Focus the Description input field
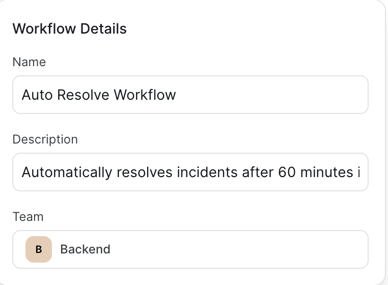388x285 pixels. tap(190, 172)
